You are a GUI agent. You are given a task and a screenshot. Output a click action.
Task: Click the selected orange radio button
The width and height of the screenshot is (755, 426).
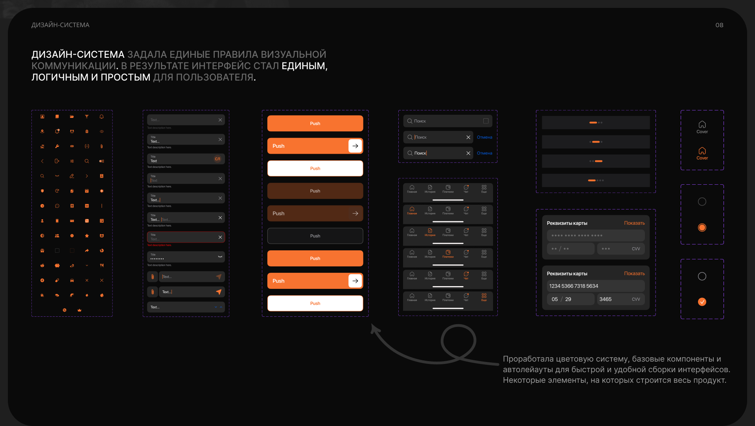coord(702,228)
